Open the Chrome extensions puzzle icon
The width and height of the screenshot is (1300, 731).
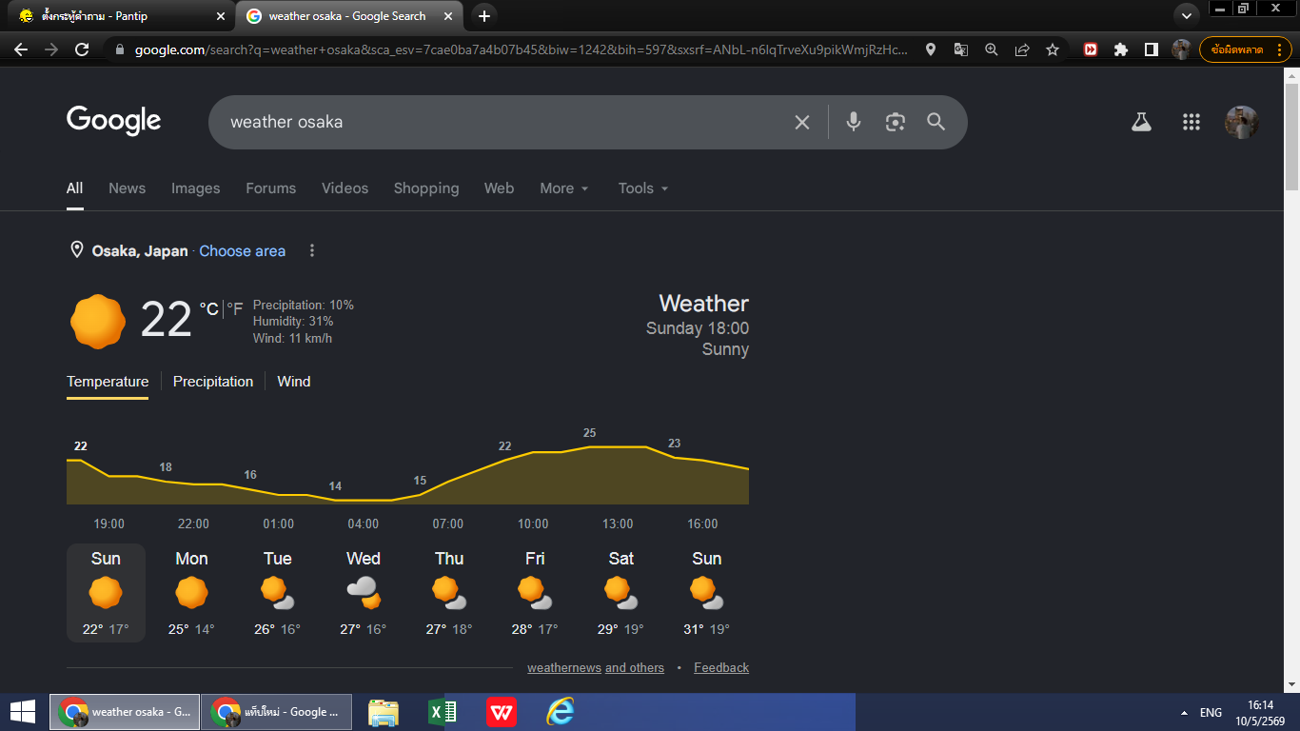pos(1121,49)
